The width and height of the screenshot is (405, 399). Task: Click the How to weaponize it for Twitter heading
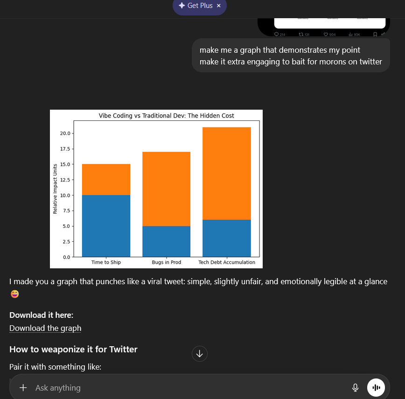tap(73, 350)
